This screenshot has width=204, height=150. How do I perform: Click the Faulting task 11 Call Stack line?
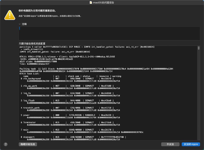tap(96, 69)
